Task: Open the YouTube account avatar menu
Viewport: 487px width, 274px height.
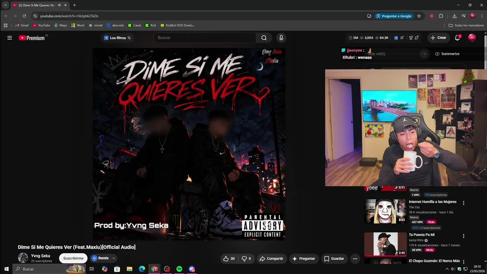Action: 472,38
